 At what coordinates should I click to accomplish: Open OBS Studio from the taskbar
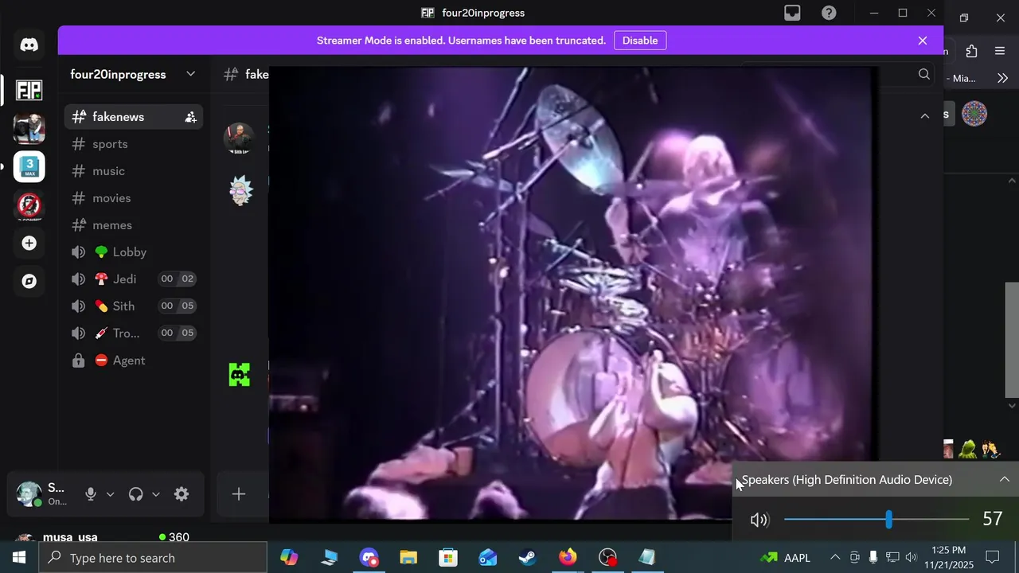pyautogui.click(x=607, y=558)
